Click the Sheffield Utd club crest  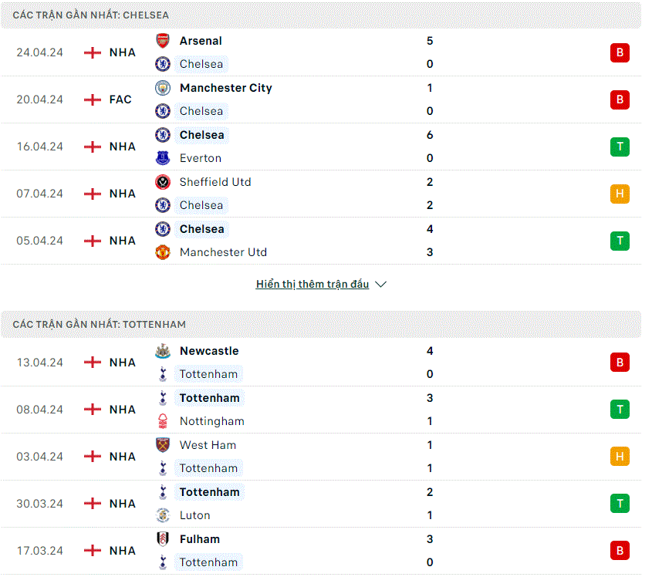click(163, 182)
